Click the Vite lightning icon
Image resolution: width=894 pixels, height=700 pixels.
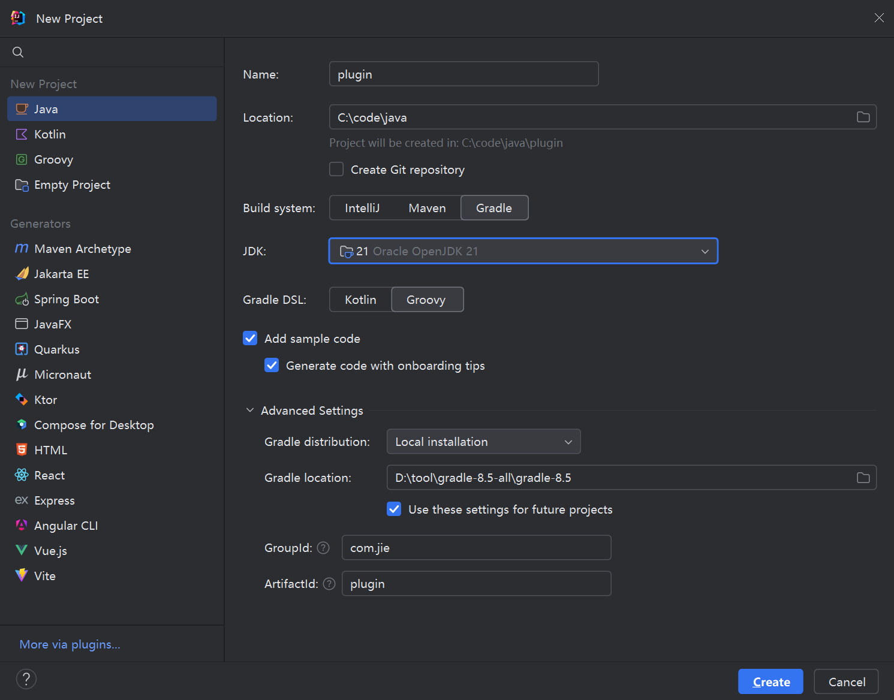[22, 575]
